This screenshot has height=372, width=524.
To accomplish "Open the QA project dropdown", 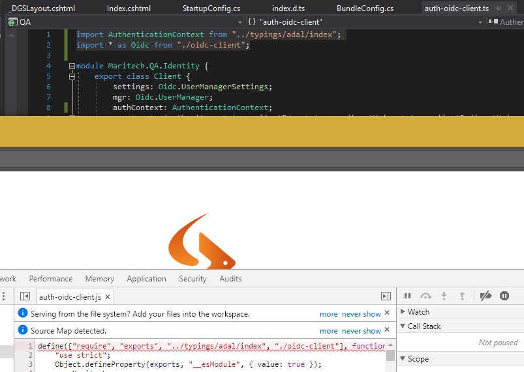I will tap(240, 22).
